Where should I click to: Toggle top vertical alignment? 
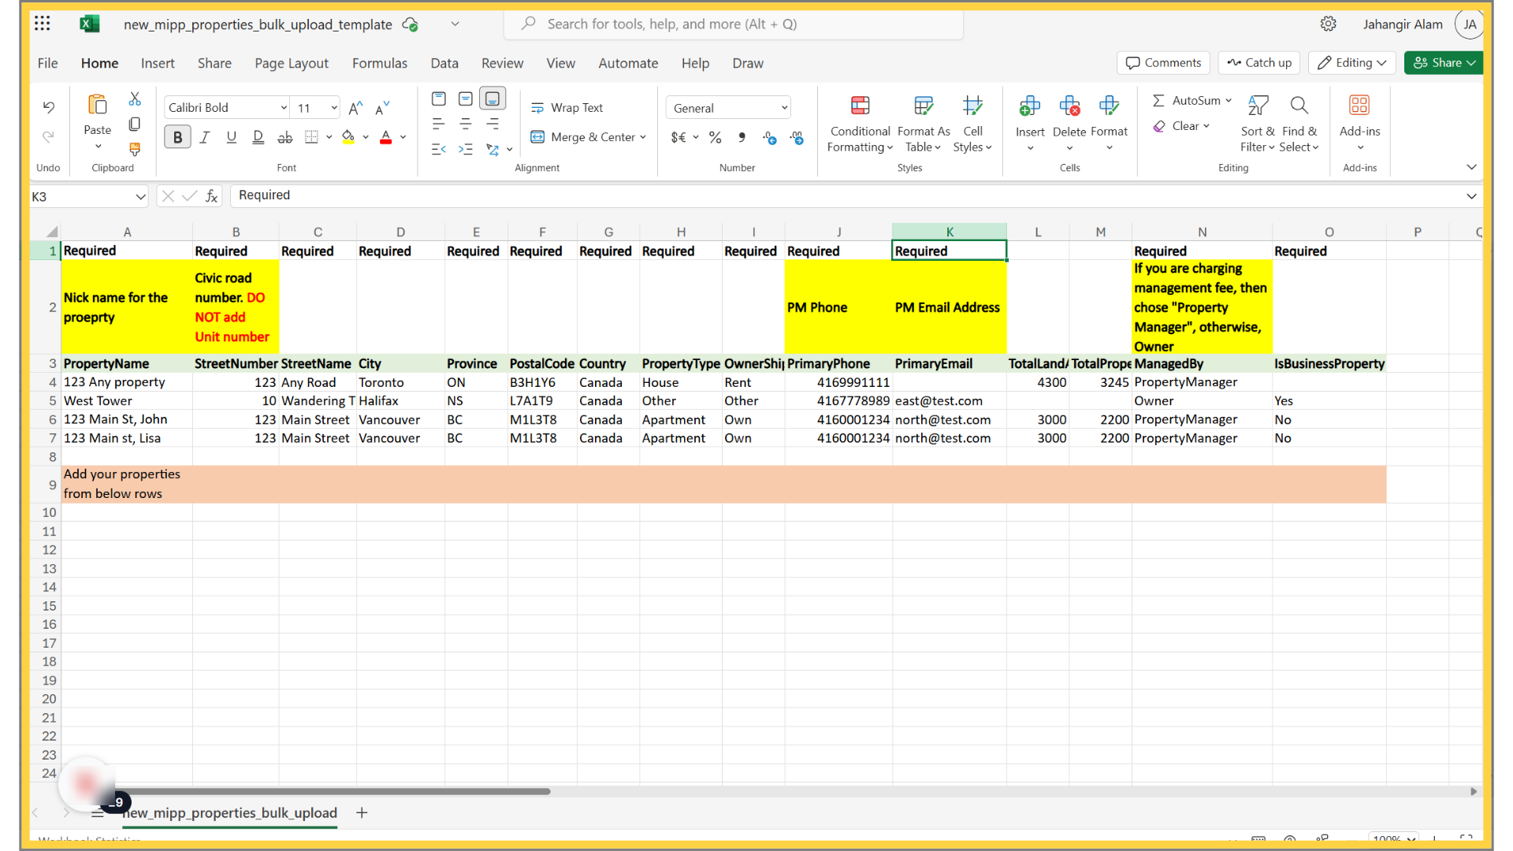[x=439, y=98]
